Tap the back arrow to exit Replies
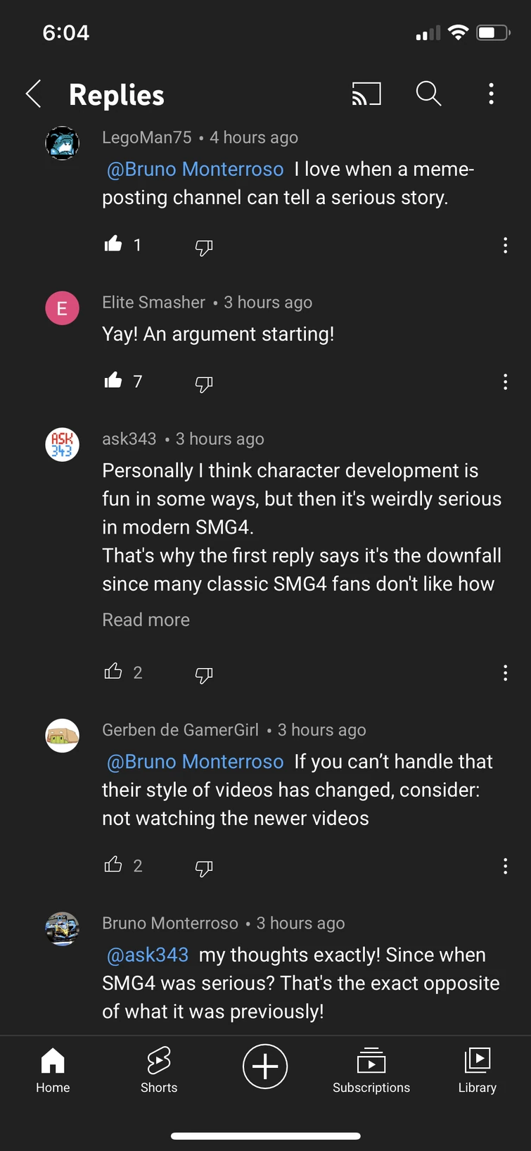Image resolution: width=531 pixels, height=1151 pixels. point(33,94)
